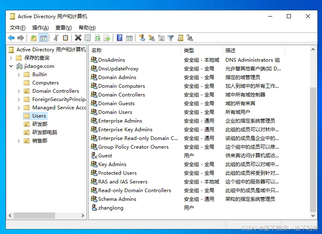This screenshot has height=234, width=322.
Task: Click the DnsAdmins group icon
Action: click(x=94, y=60)
